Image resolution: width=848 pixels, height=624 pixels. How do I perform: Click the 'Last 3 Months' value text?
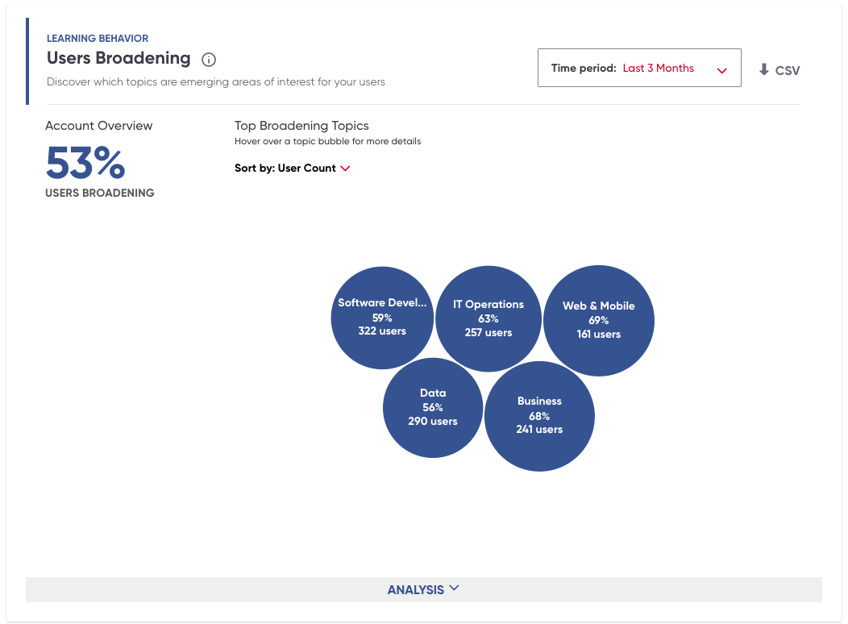pyautogui.click(x=659, y=69)
